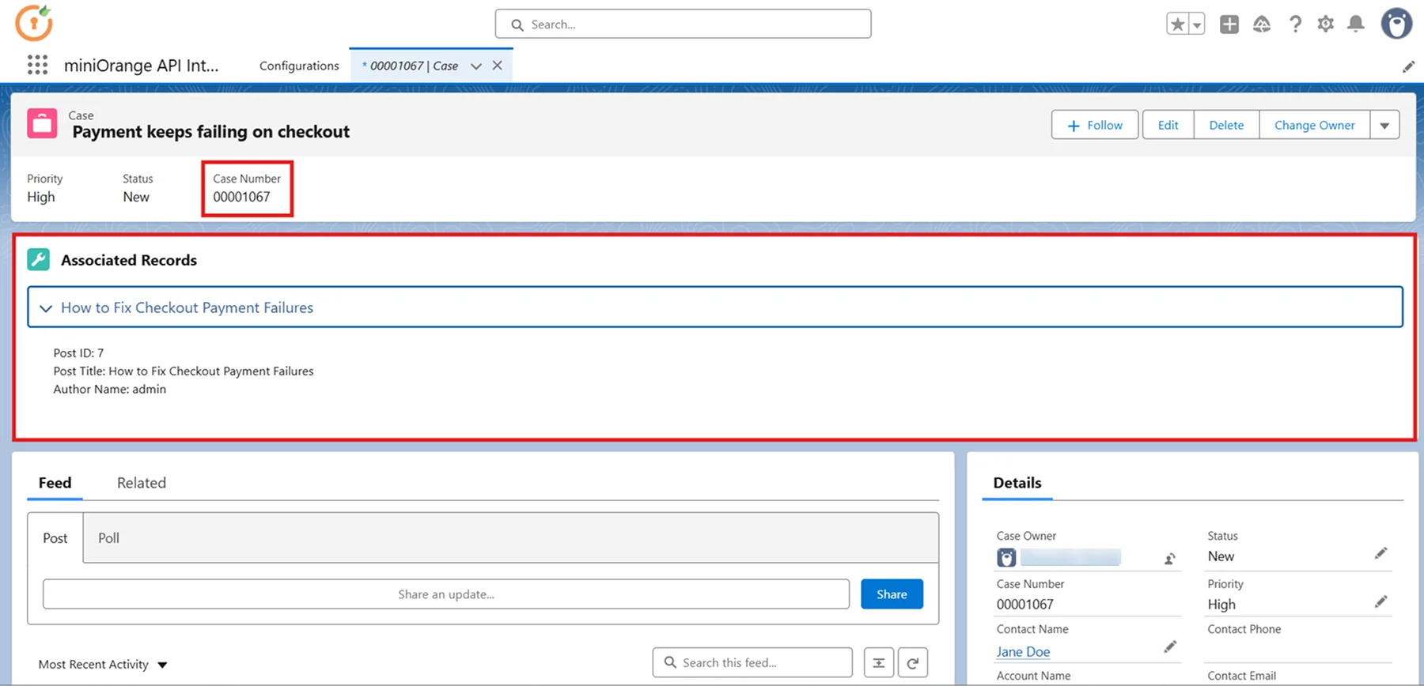Screen dimensions: 1424x686
Task: Click the Author Name: admin text
Action: 110,389
